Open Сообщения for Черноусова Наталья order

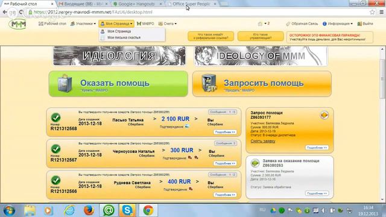(226, 143)
